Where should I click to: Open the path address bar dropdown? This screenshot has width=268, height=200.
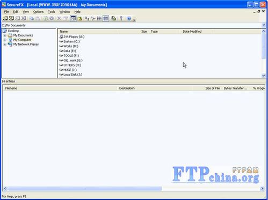pyautogui.click(x=264, y=25)
